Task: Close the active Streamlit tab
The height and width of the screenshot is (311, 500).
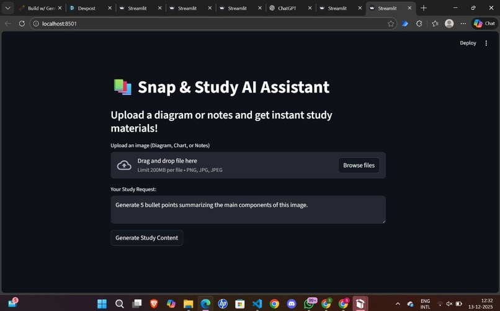Action: pyautogui.click(x=410, y=8)
